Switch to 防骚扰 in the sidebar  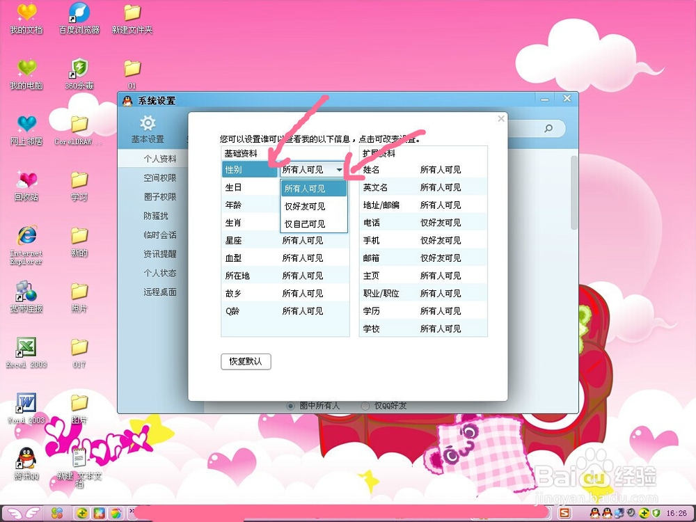tap(156, 216)
